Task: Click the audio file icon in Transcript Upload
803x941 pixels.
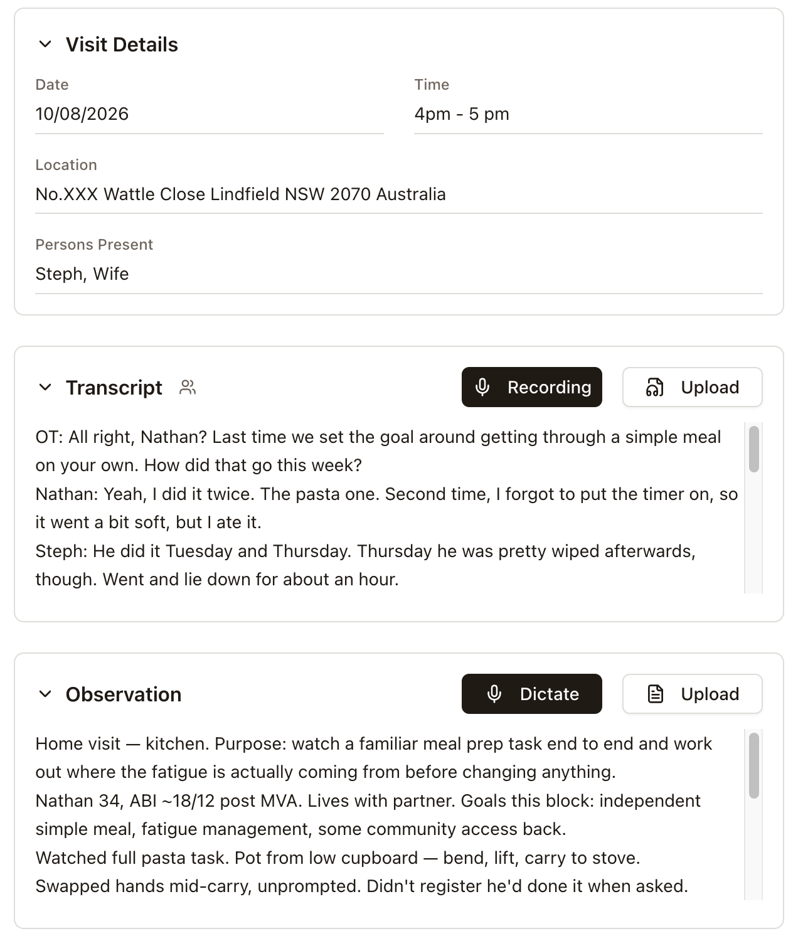Action: point(655,388)
